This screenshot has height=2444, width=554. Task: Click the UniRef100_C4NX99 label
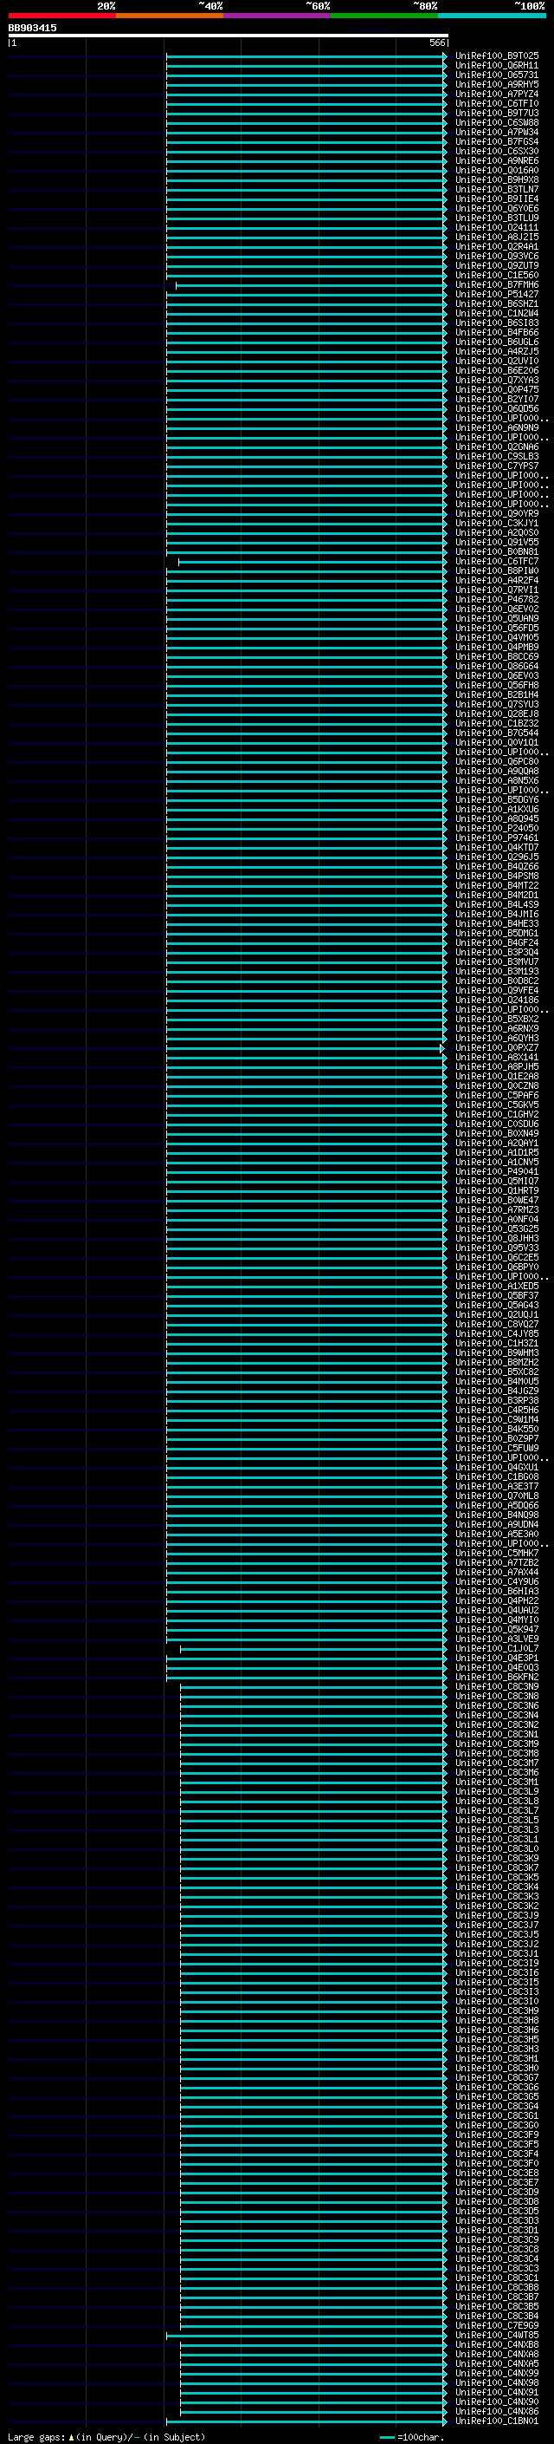tap(496, 2373)
